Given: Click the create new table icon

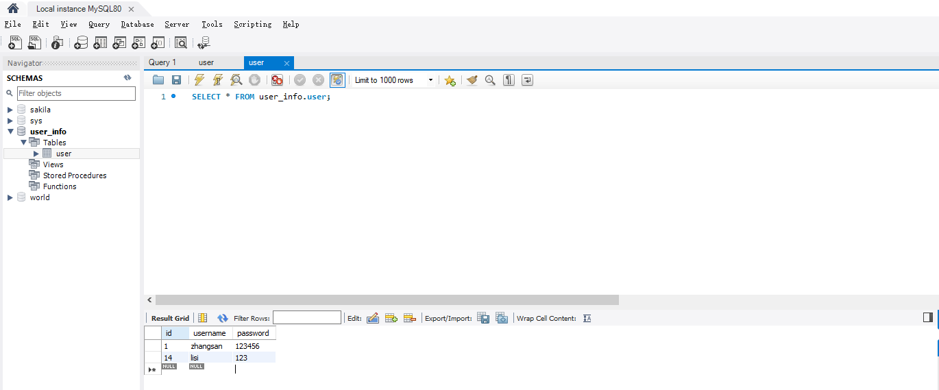Looking at the screenshot, I should [100, 42].
